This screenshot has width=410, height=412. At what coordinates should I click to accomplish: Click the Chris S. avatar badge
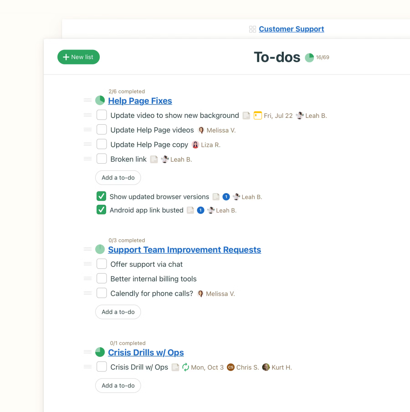tap(230, 367)
